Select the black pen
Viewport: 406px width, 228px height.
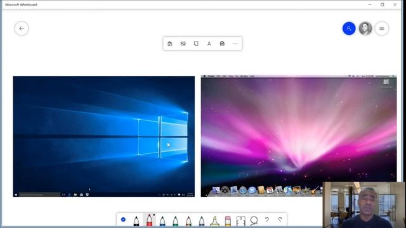pos(136,221)
